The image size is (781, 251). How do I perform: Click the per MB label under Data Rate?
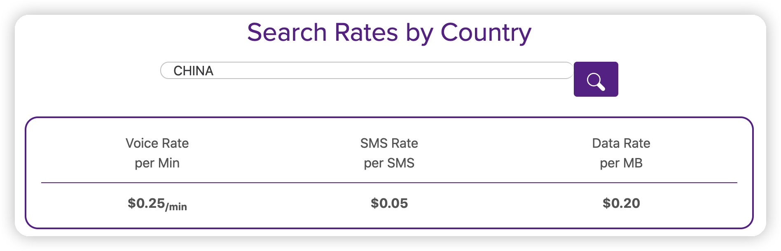click(x=621, y=163)
